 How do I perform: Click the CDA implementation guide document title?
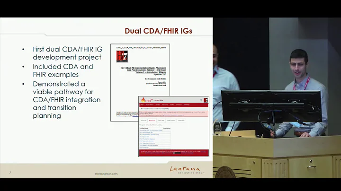click(x=144, y=70)
